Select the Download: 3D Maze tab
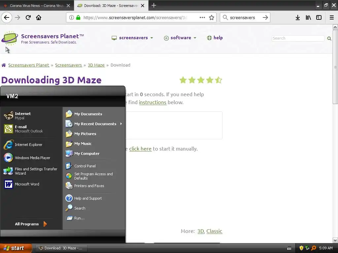Image resolution: width=338 pixels, height=253 pixels. click(111, 6)
